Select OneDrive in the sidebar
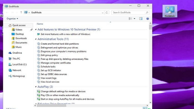The height and width of the screenshot is (109, 194). (15, 53)
